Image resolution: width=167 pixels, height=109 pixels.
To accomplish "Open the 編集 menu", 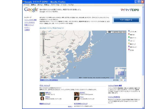I will click(33, 5).
